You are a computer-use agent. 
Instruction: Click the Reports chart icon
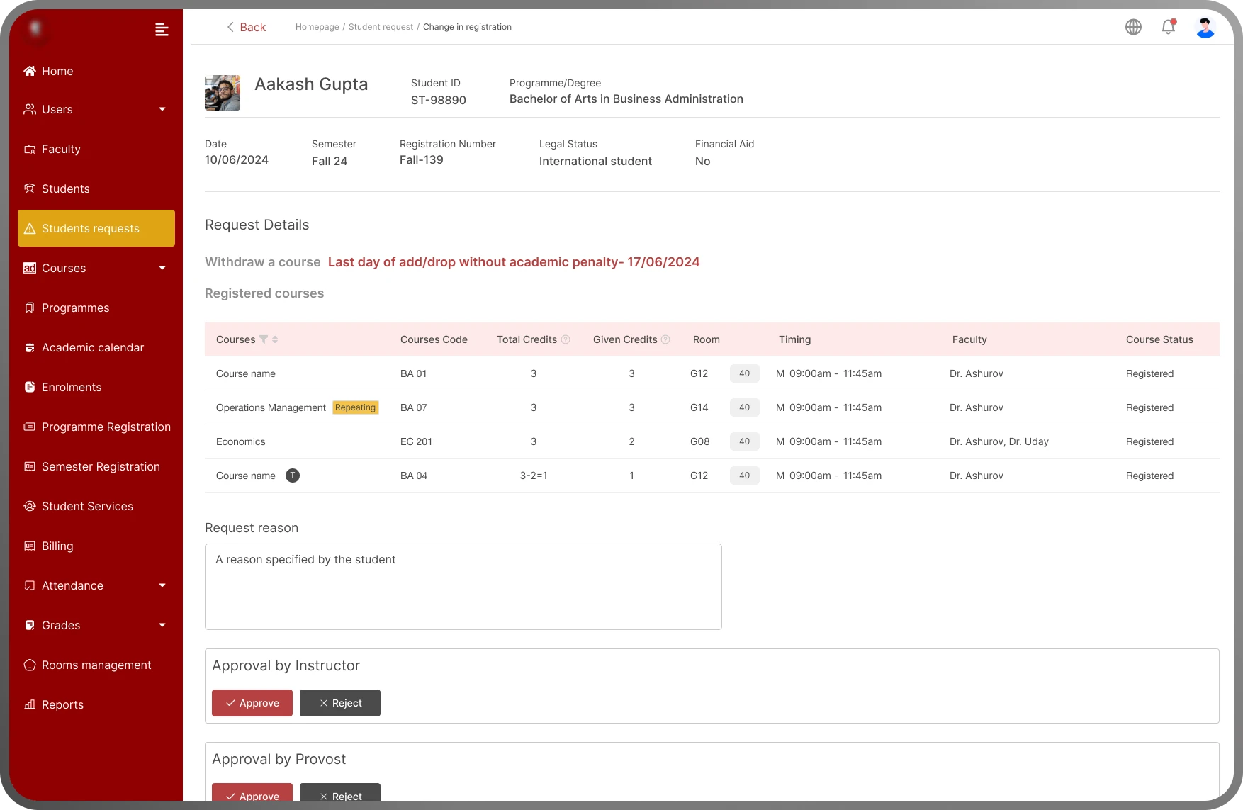click(x=30, y=704)
